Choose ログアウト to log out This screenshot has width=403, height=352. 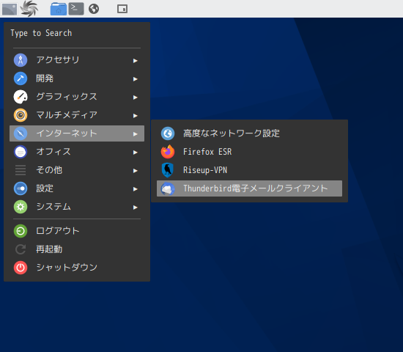tap(77, 231)
